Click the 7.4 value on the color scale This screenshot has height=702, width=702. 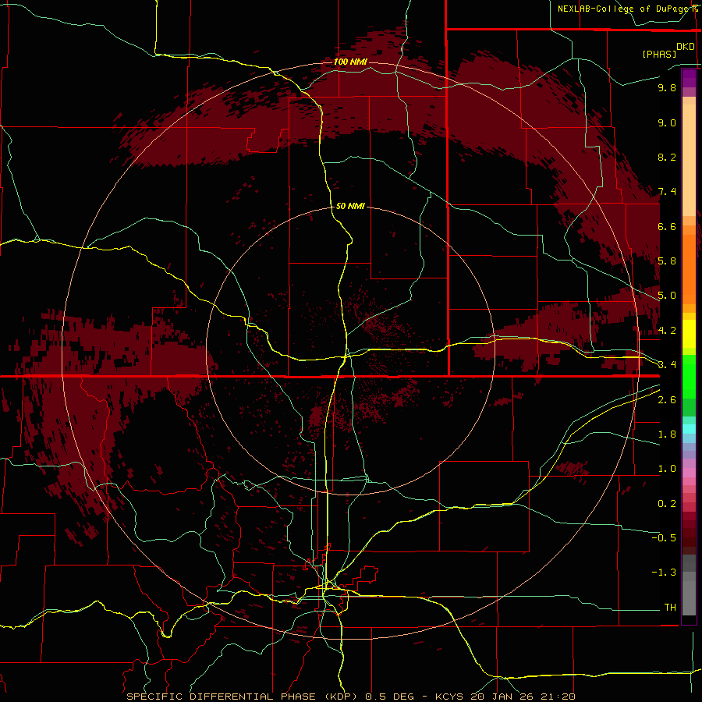tap(667, 192)
